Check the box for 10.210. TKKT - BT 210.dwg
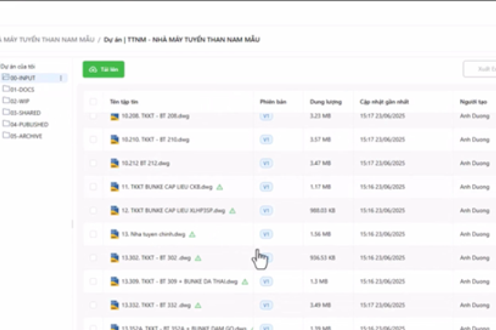The image size is (496, 330). click(x=93, y=139)
